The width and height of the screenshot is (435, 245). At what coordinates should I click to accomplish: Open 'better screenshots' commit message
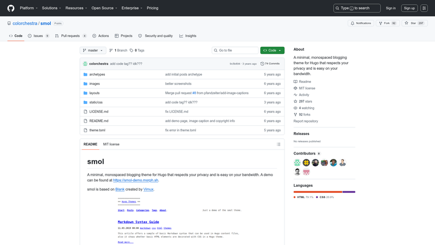coord(178,84)
